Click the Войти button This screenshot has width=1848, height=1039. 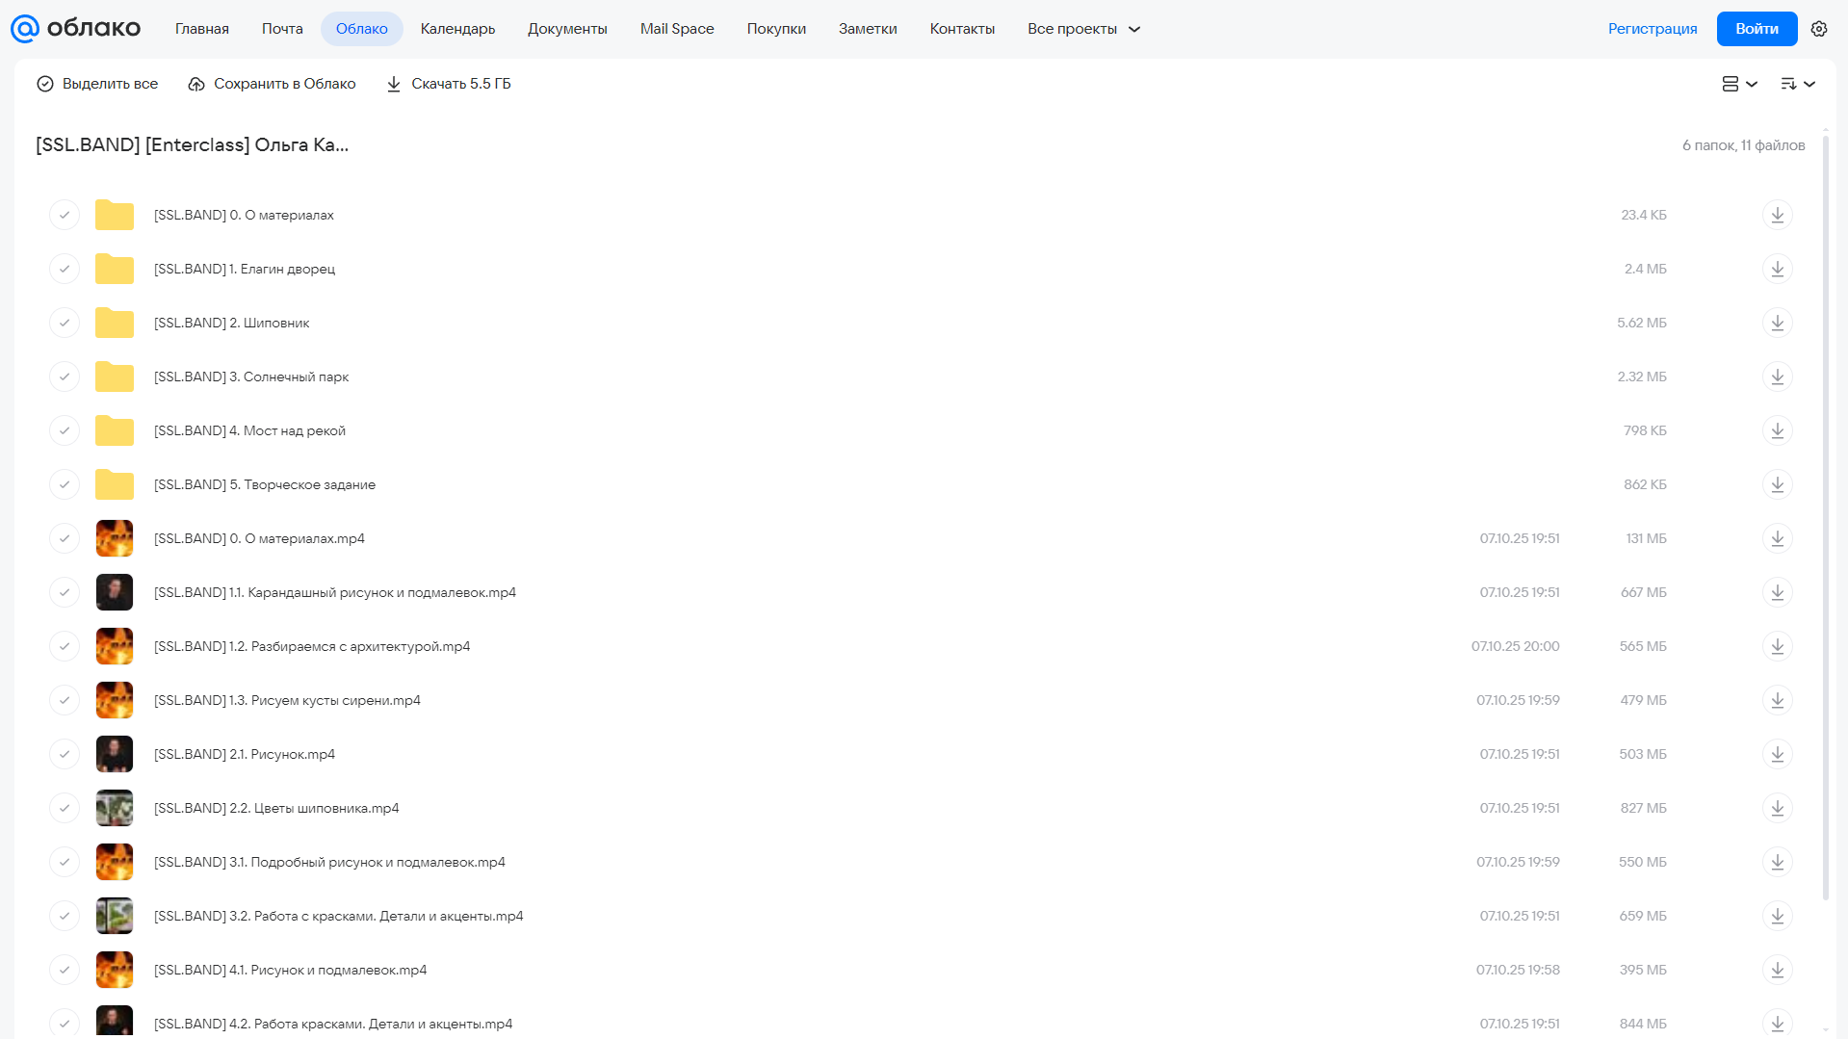1757,29
